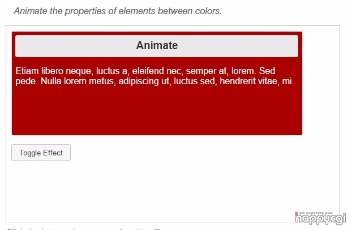Click the 'web programming group' tagline

click(315, 212)
